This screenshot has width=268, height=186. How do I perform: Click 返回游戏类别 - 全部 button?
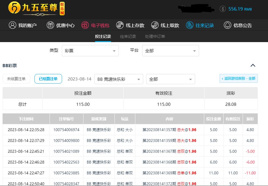tap(238, 78)
